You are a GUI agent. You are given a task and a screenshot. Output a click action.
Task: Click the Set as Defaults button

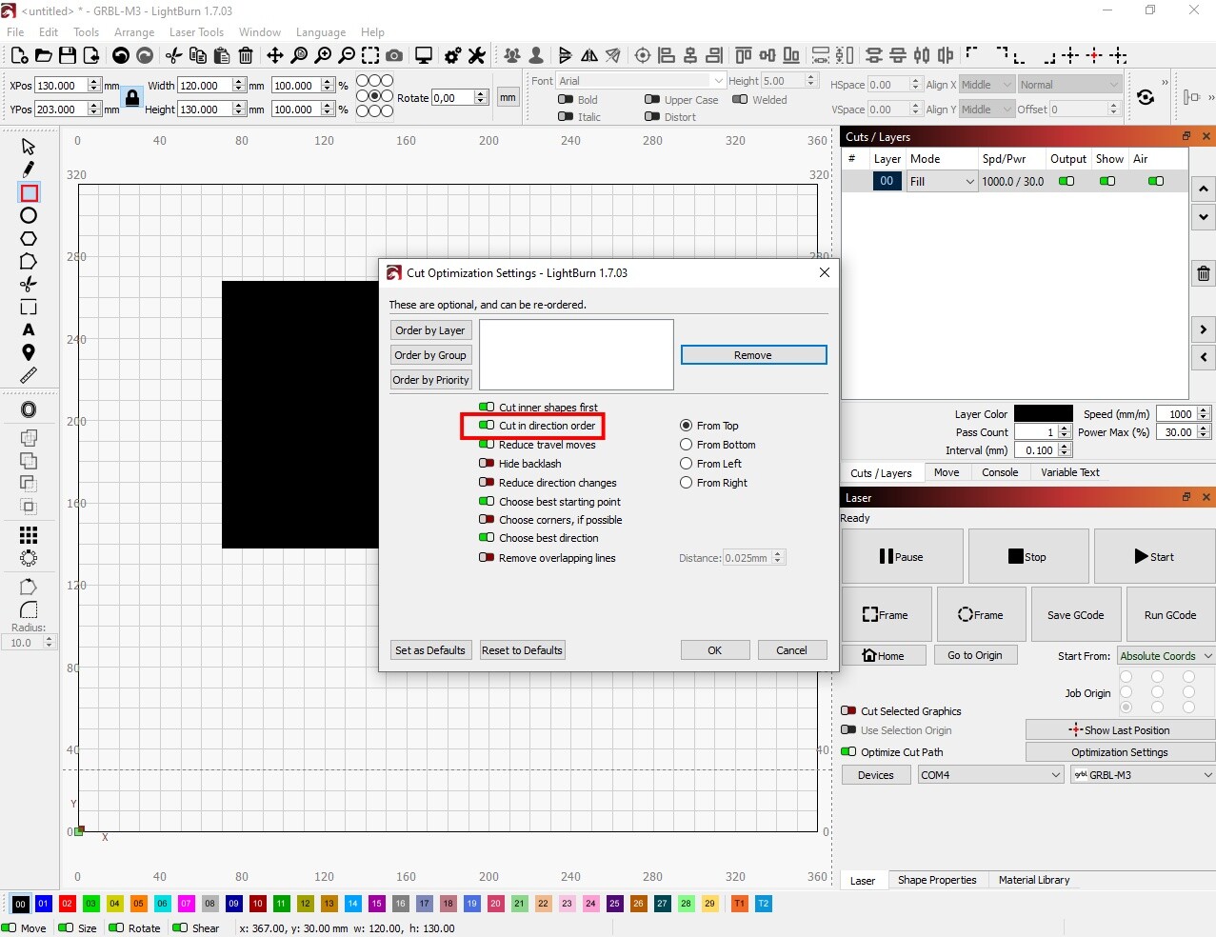[430, 649]
